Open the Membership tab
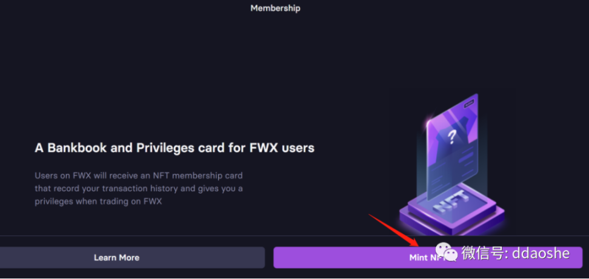 [275, 8]
